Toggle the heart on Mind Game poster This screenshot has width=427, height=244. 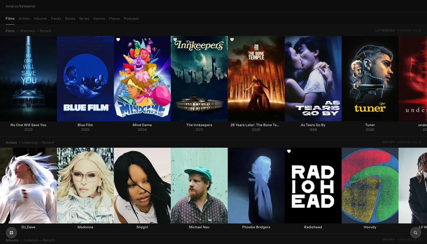[118, 40]
